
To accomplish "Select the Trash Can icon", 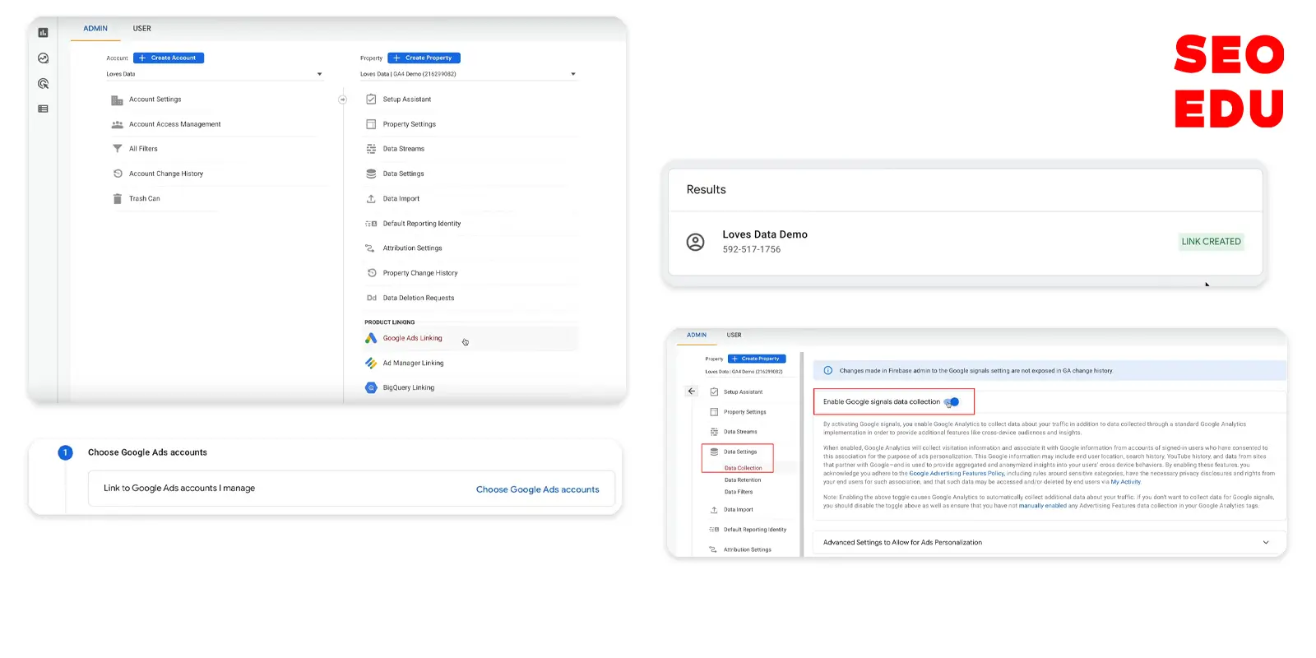I will [x=117, y=198].
